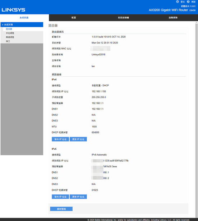Click IPv4 DNS1 value '192.168.1.1'
This screenshot has height=221, width=198.
[x=97, y=109]
